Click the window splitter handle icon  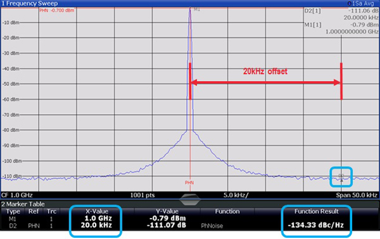[190, 200]
